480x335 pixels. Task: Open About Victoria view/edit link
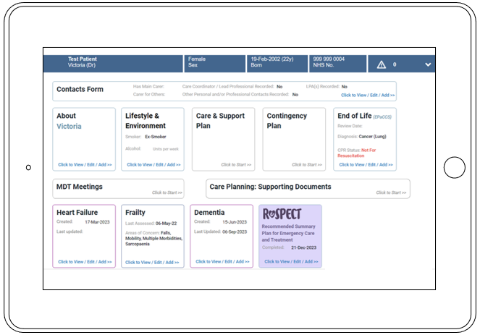point(85,165)
